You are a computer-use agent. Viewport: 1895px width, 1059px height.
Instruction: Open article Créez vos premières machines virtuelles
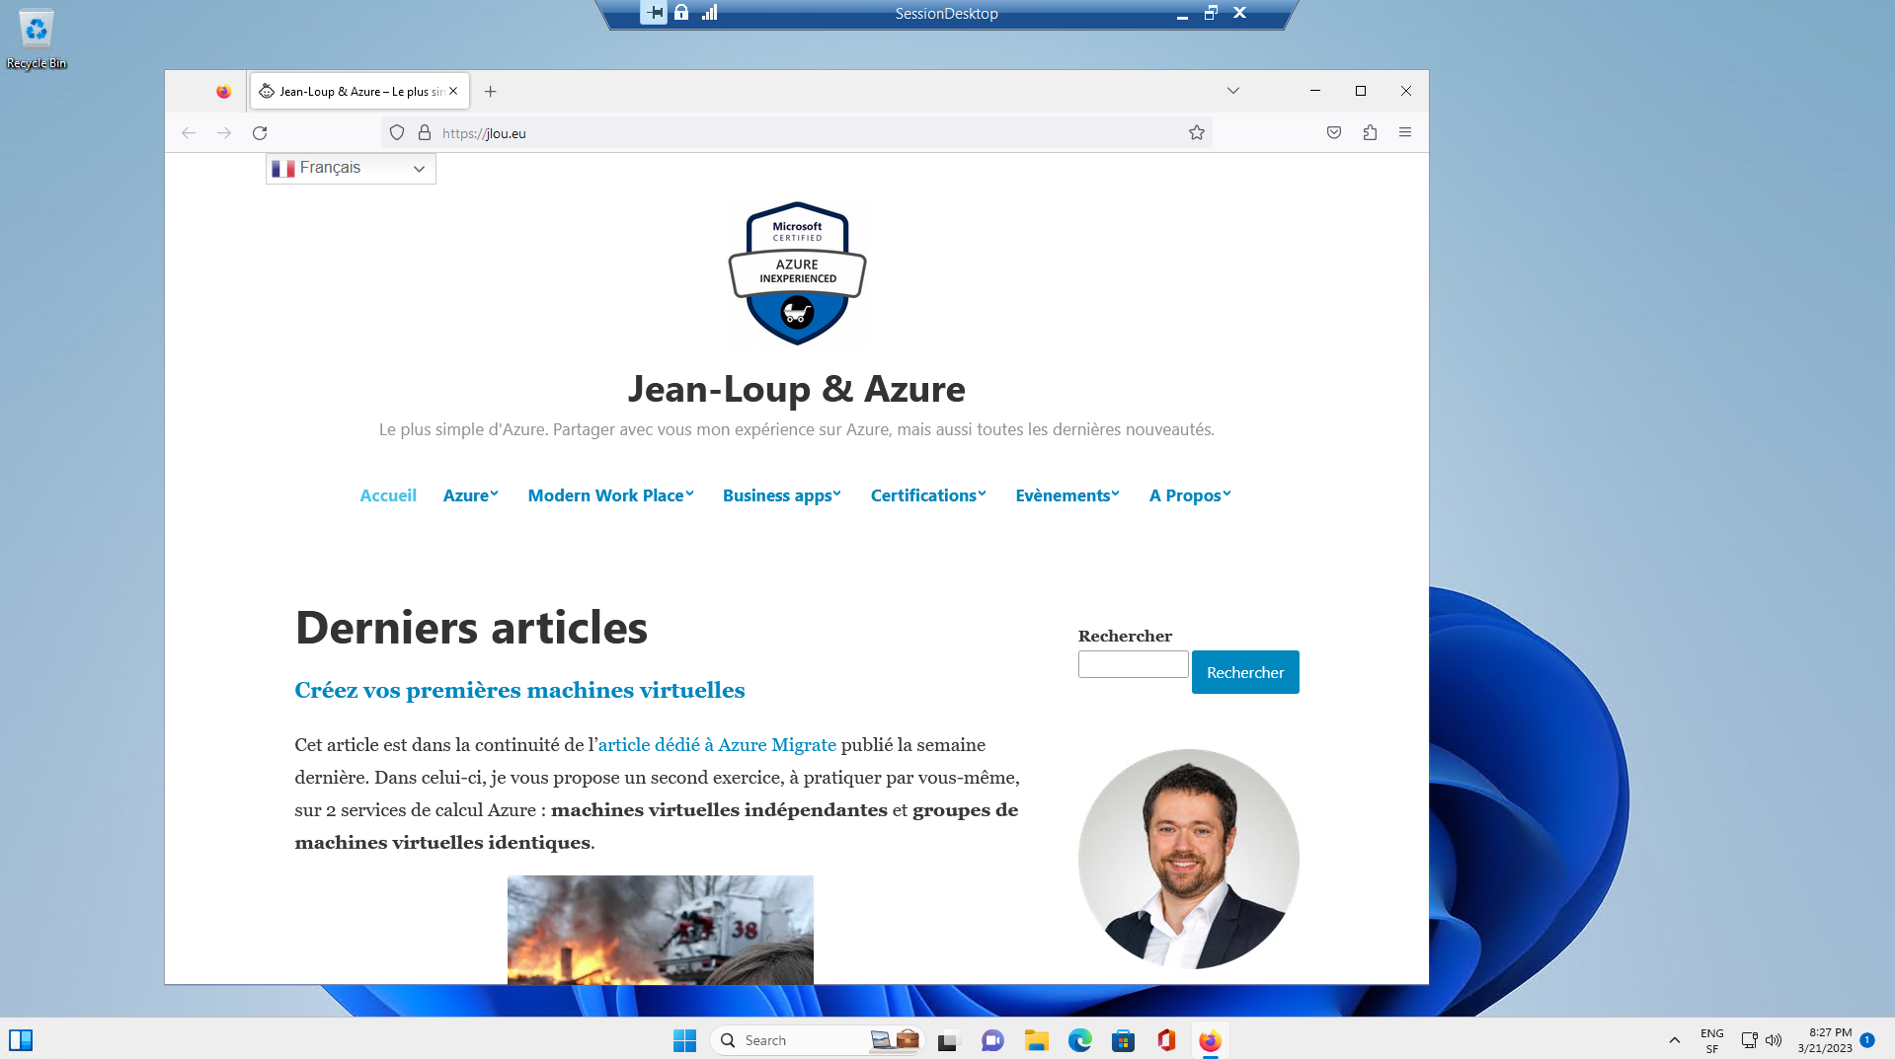pos(519,690)
